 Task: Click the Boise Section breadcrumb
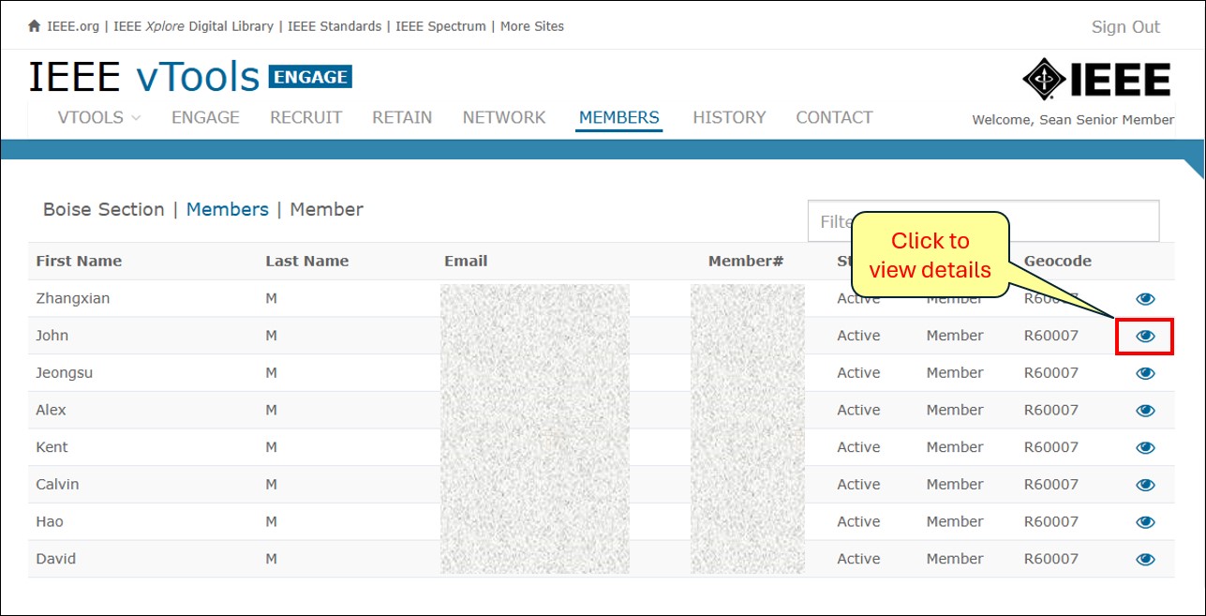coord(103,209)
